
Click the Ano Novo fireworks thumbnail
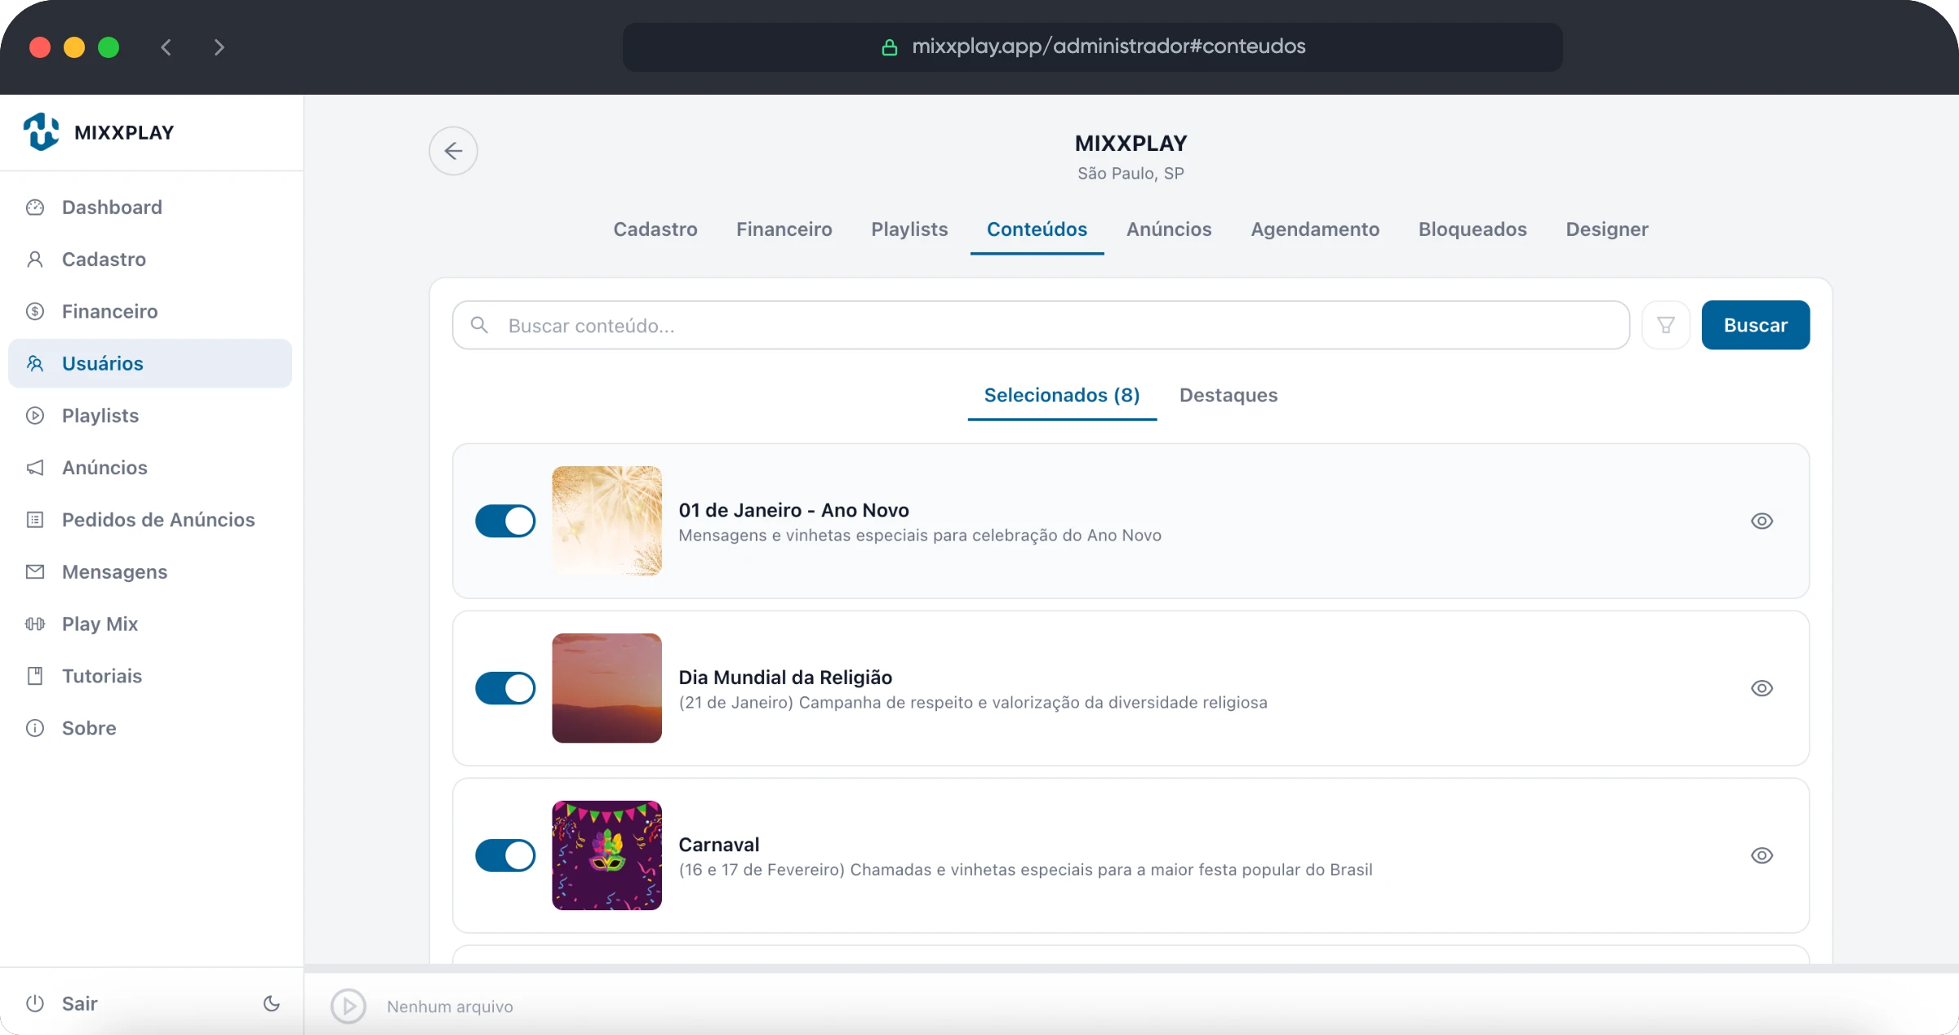tap(606, 521)
